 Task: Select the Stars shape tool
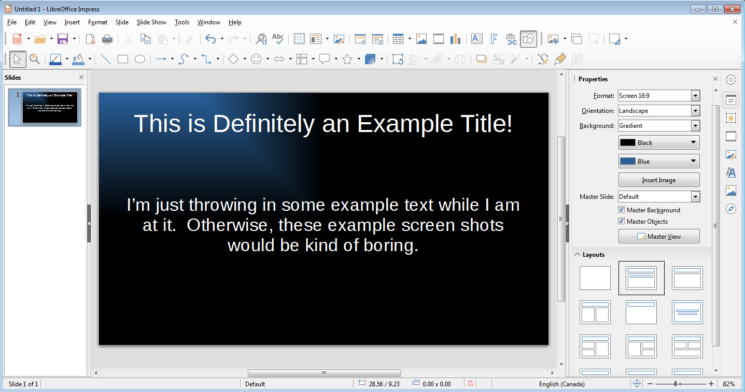coord(347,59)
